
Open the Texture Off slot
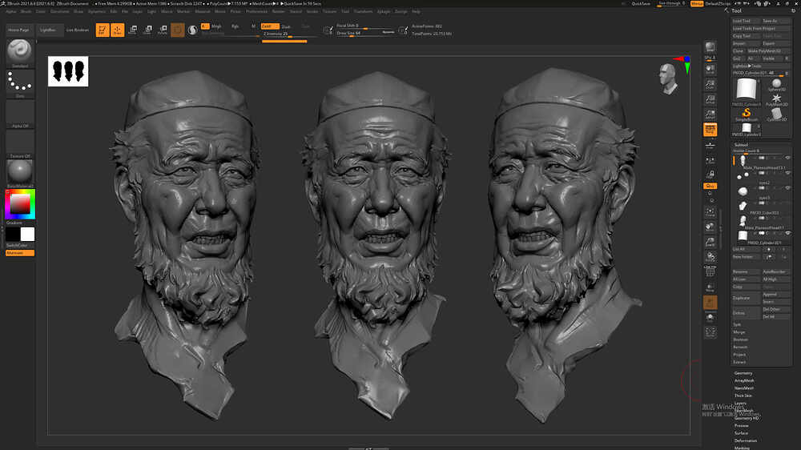20,143
